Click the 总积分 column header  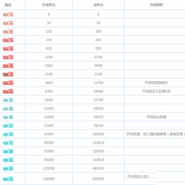[x=99, y=5]
